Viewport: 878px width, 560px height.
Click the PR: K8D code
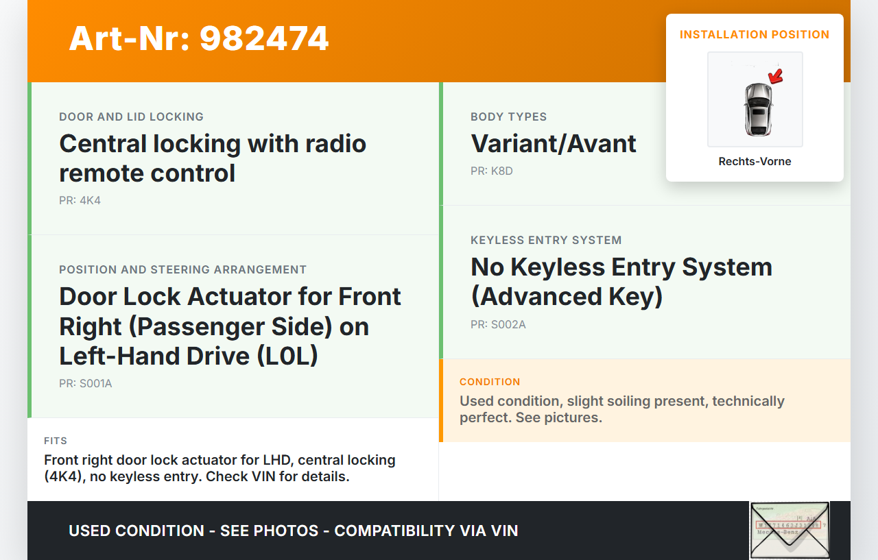coord(492,171)
